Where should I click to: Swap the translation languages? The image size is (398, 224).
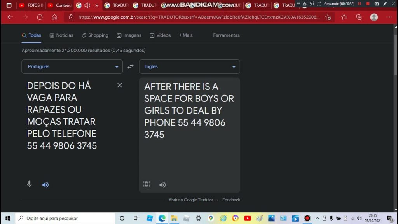coord(130,66)
